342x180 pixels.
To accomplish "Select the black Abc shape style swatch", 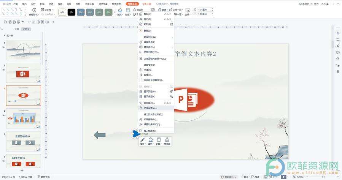I will coord(72,12).
